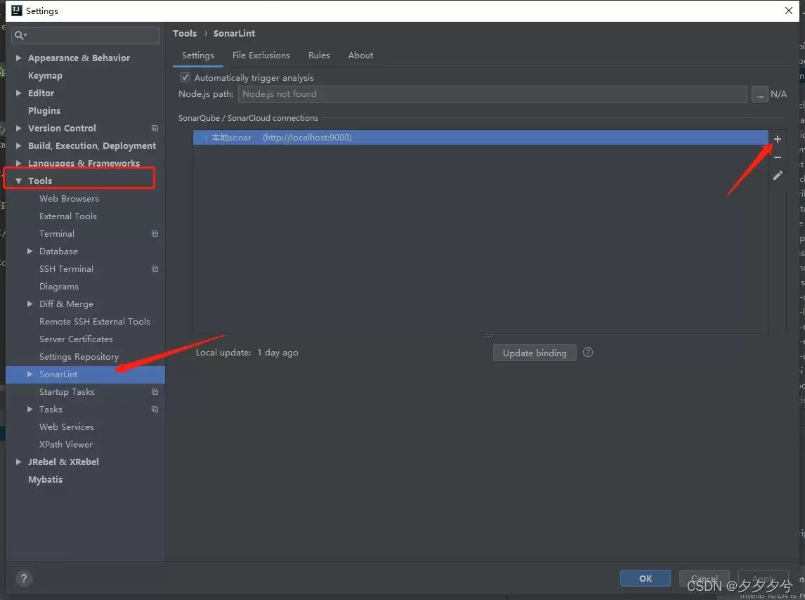Image resolution: width=805 pixels, height=600 pixels.
Task: Expand Version Control section
Action: click(x=18, y=128)
